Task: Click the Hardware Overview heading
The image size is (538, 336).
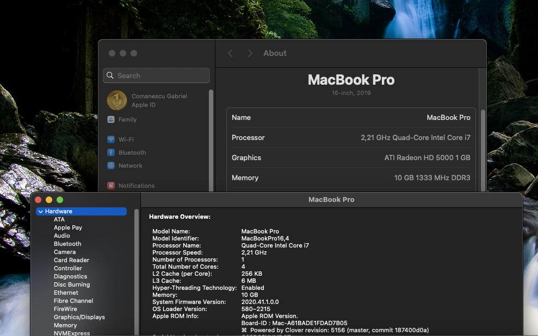Action: pyautogui.click(x=180, y=217)
